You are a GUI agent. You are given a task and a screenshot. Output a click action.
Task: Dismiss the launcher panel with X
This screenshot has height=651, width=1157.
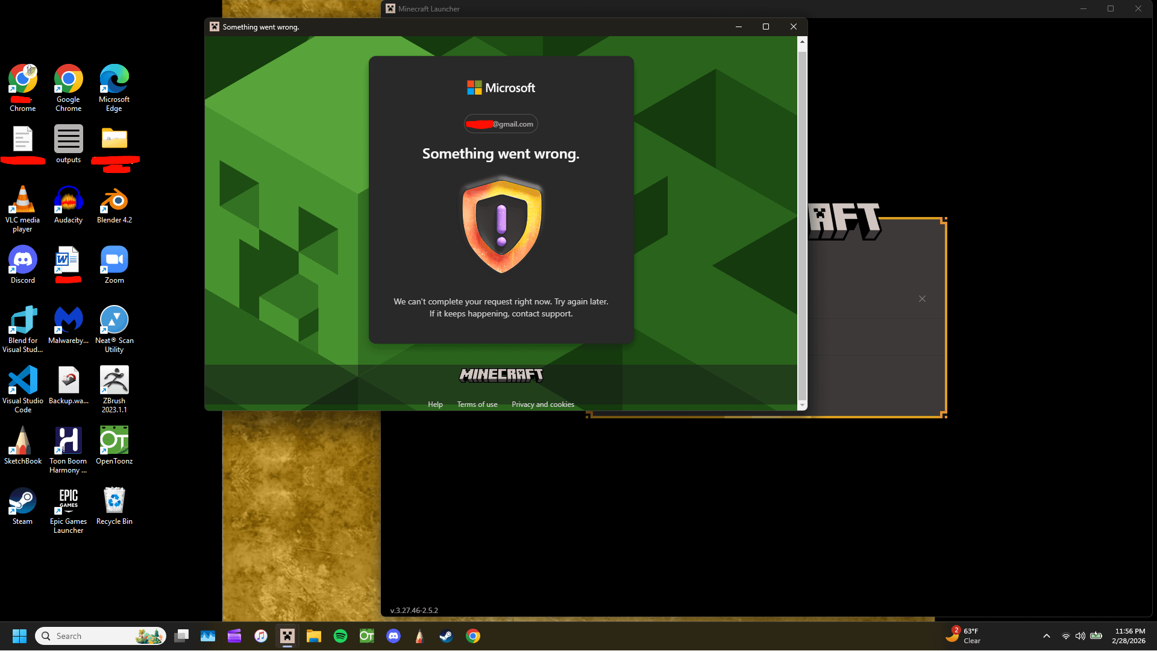[x=922, y=299]
